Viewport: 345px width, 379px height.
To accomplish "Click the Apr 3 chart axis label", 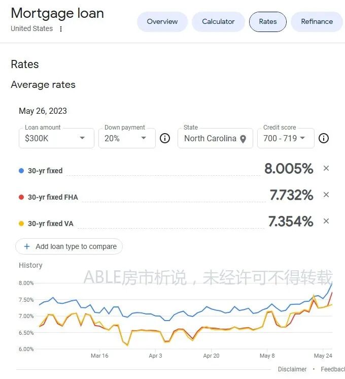I will 155,356.
